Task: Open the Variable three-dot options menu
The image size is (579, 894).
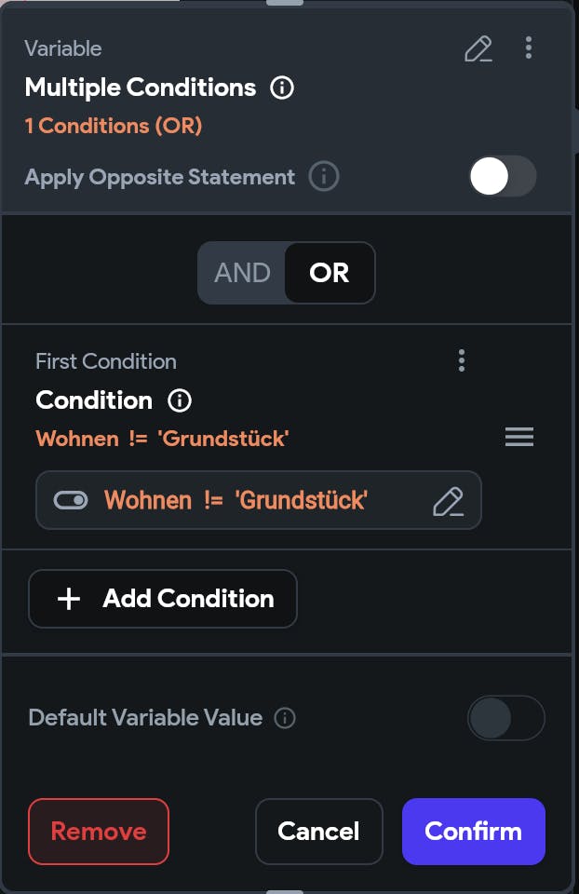Action: tap(529, 47)
